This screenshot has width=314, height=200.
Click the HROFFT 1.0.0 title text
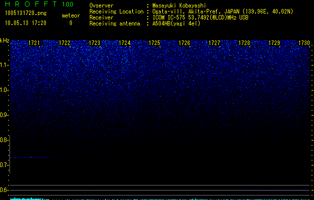pyautogui.click(x=39, y=4)
